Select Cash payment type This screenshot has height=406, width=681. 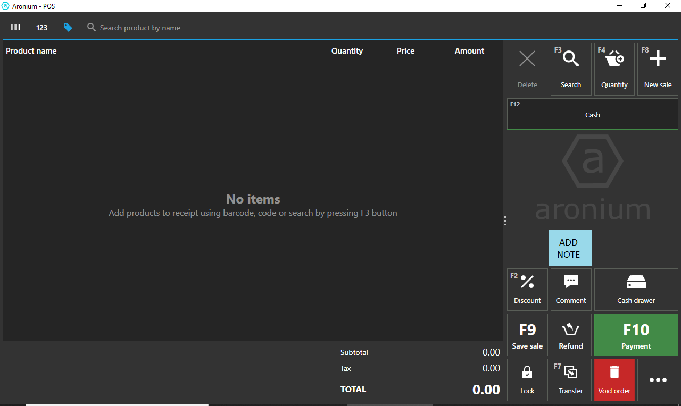[x=592, y=115]
